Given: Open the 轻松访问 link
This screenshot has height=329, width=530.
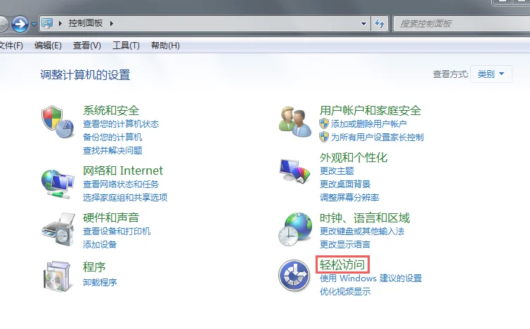Looking at the screenshot, I should pyautogui.click(x=342, y=264).
